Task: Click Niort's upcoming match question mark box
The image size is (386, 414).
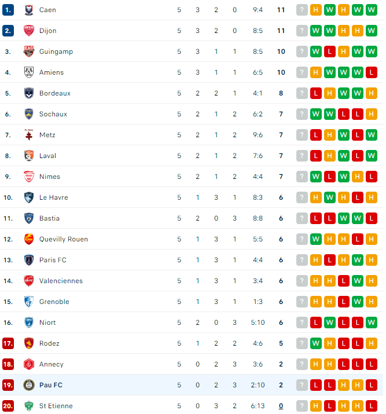Action: 302,323
